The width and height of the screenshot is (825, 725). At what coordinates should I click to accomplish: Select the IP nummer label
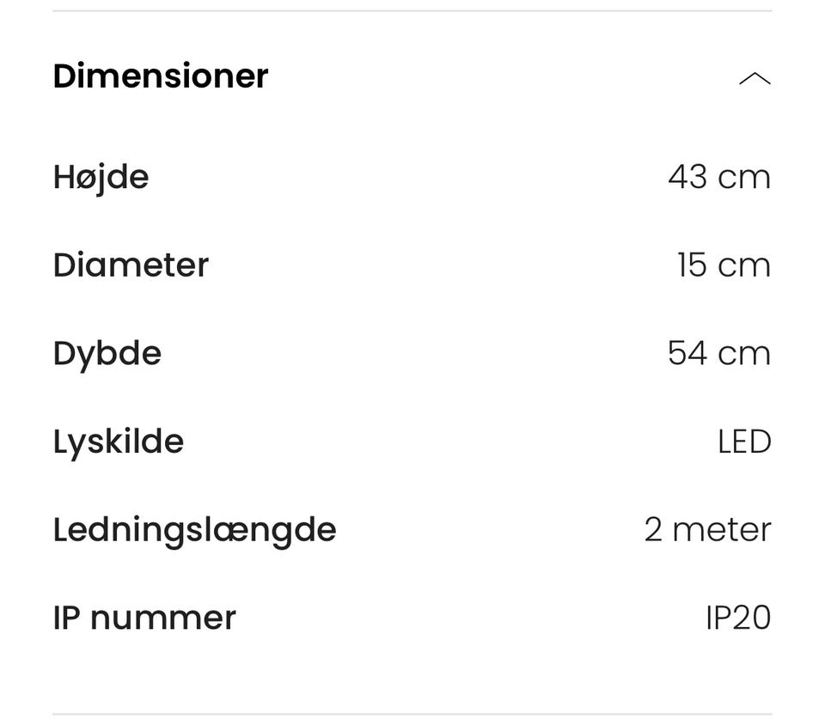(x=144, y=618)
